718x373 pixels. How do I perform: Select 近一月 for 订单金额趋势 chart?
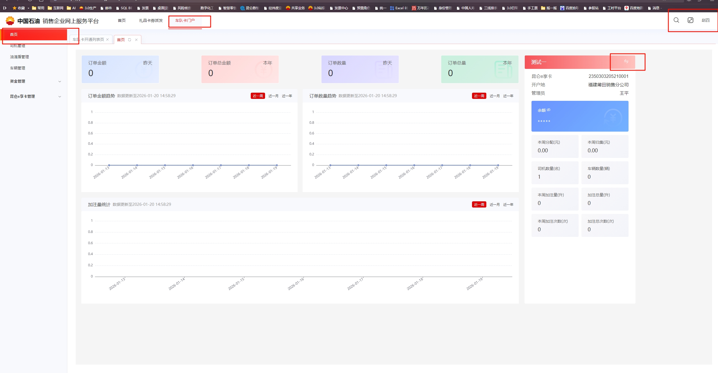pos(273,96)
